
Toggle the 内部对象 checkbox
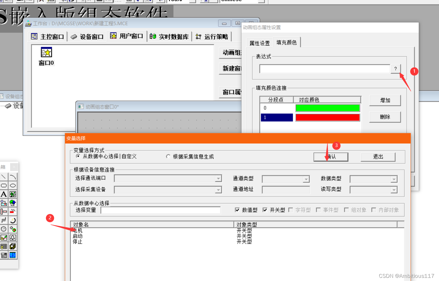point(374,210)
